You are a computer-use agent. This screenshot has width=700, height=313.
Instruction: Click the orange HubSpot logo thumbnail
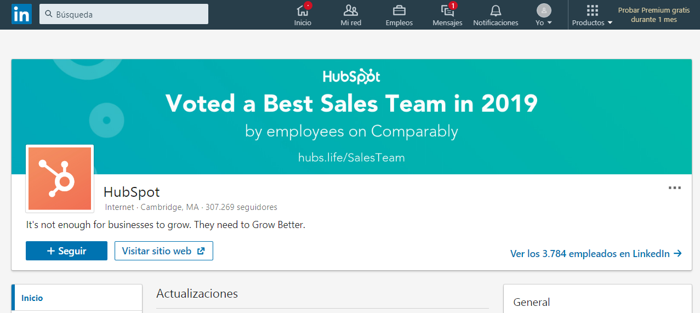click(60, 179)
